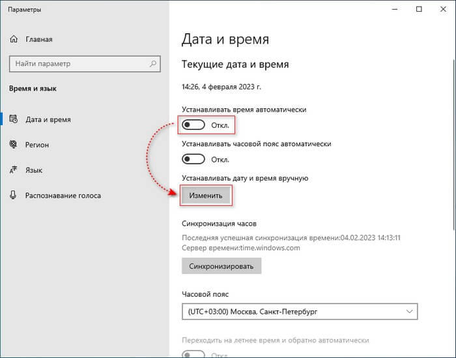
Task: Toggle Устанавливать время автоматически switch
Action: click(193, 125)
